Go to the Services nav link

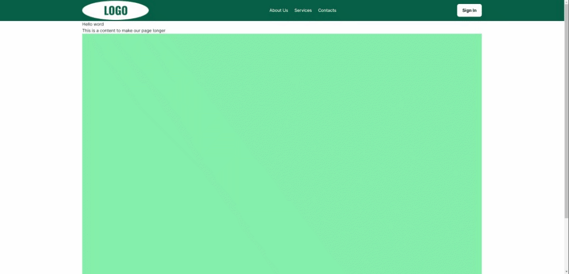303,10
